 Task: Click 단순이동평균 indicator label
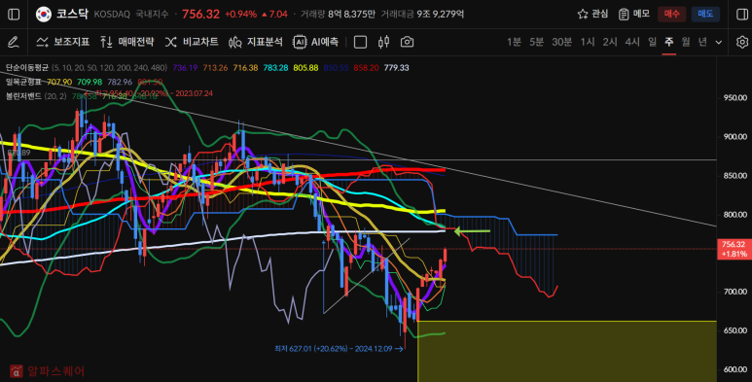pyautogui.click(x=27, y=68)
